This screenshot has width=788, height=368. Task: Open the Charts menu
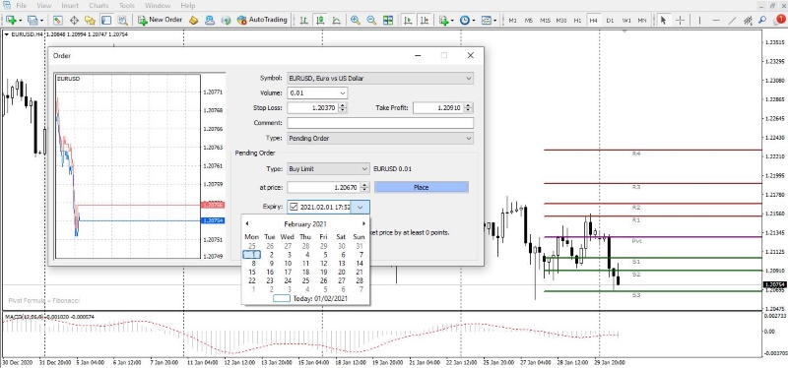click(98, 6)
